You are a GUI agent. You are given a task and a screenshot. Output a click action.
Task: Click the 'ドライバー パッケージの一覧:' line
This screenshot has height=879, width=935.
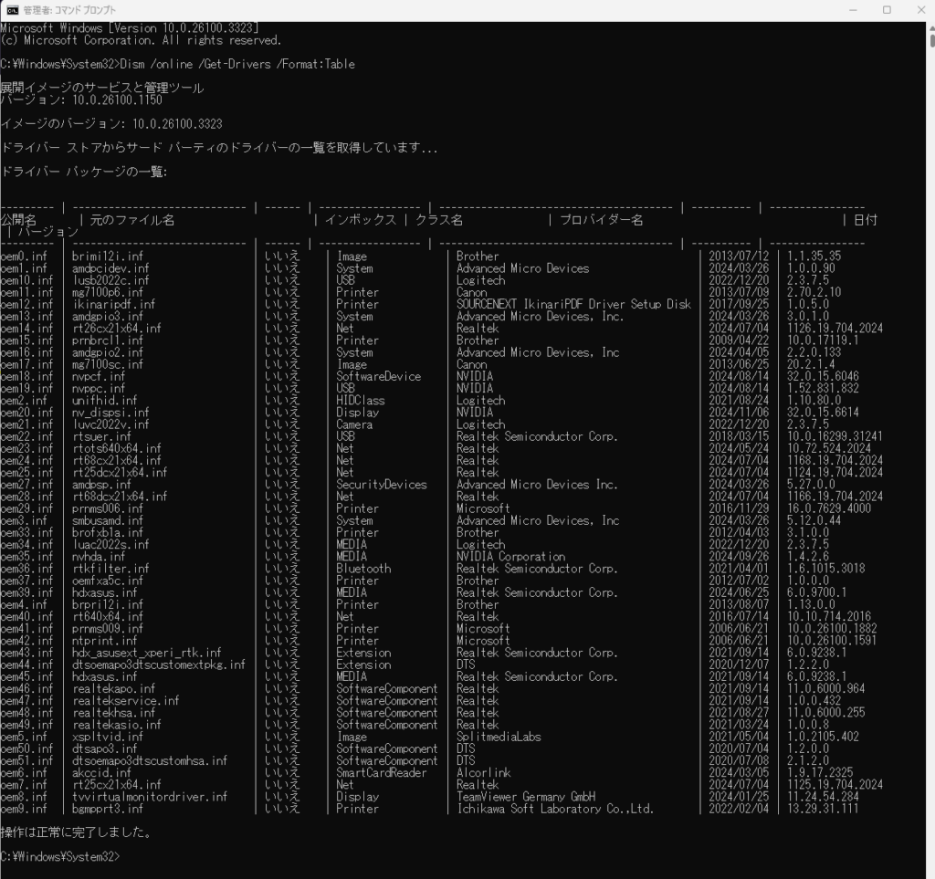click(84, 173)
